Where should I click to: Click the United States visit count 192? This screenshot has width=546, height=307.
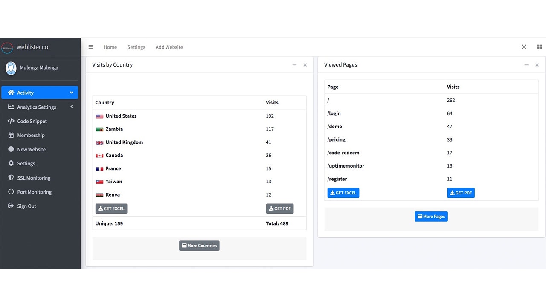click(270, 116)
